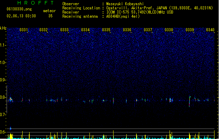Click the 0.9 kHz axis label

pos(3,80)
